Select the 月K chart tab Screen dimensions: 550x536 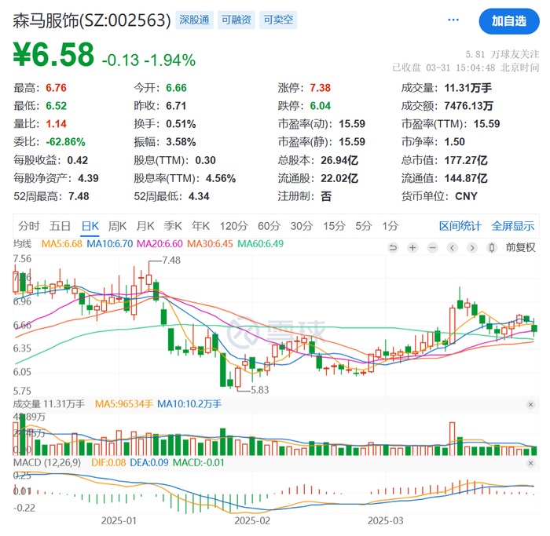click(x=145, y=226)
